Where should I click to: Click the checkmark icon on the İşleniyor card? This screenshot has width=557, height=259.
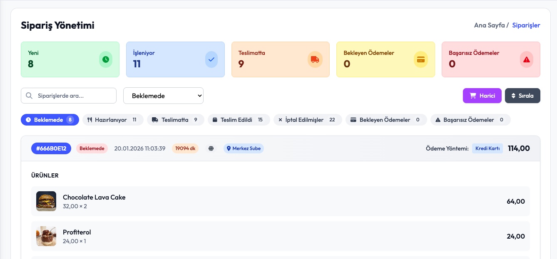click(211, 59)
